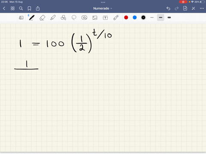Screen dimensions: 206x154
Task: Select the Image insert tool
Action: [95, 18]
